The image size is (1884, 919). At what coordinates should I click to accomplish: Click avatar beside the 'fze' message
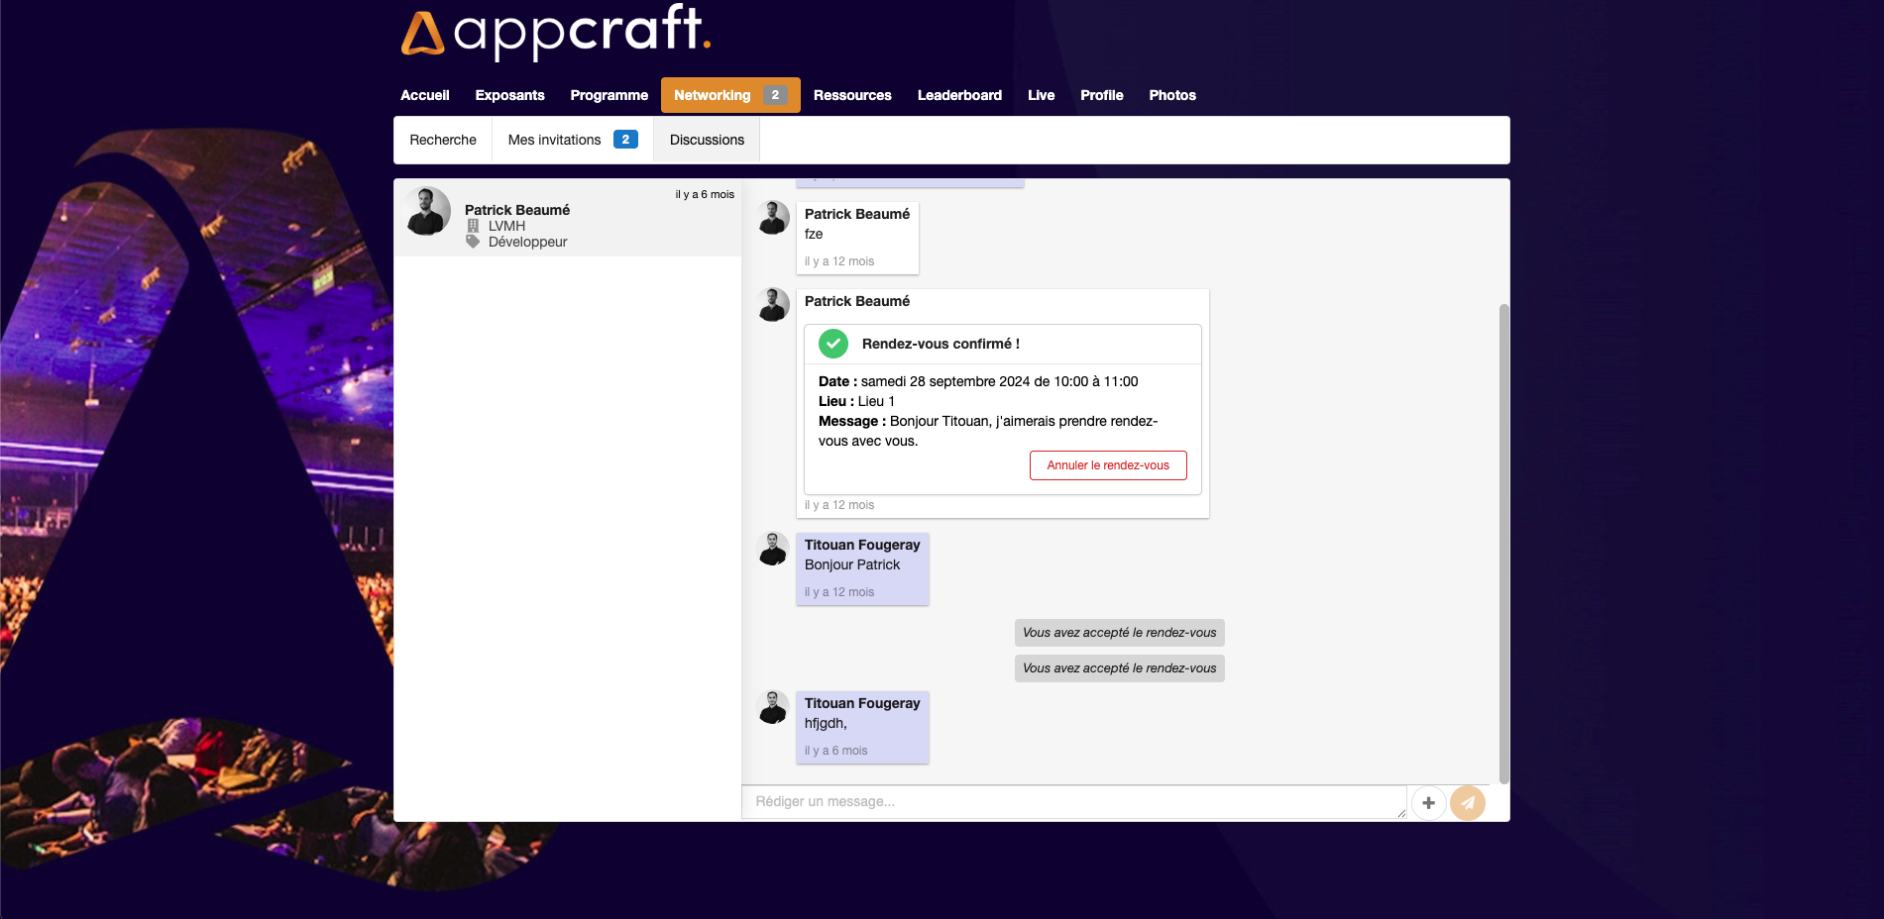tap(773, 218)
